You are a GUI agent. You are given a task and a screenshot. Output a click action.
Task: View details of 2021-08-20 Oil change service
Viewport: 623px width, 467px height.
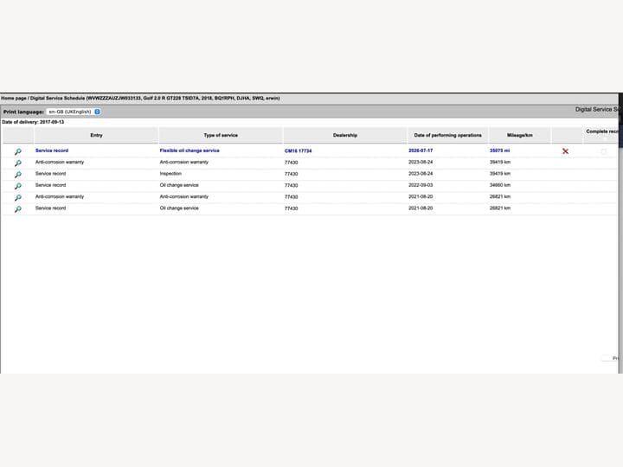point(18,209)
